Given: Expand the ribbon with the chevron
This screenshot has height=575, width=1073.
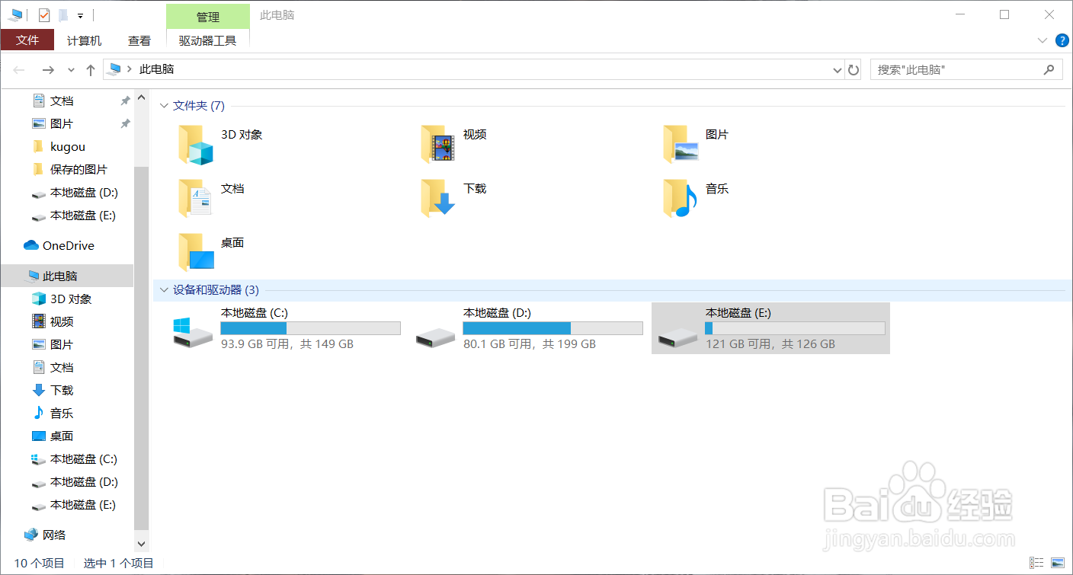Looking at the screenshot, I should 1043,40.
